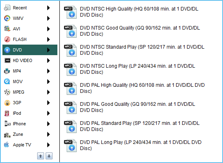Click MPG2 icon for DVD NTSC Standard Play

coord(70,50)
